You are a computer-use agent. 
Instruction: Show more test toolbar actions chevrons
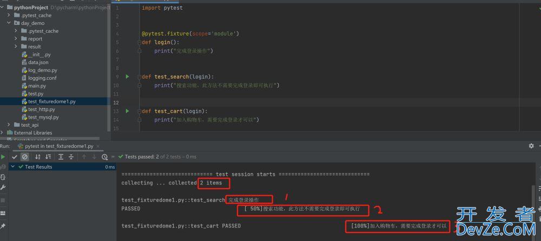[112, 157]
